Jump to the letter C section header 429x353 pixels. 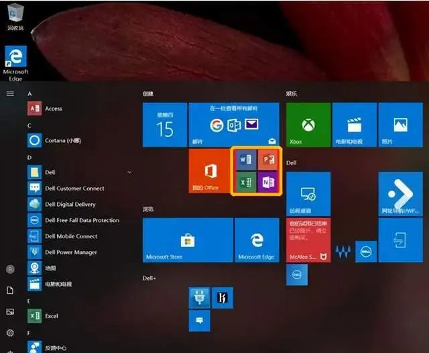tap(29, 125)
